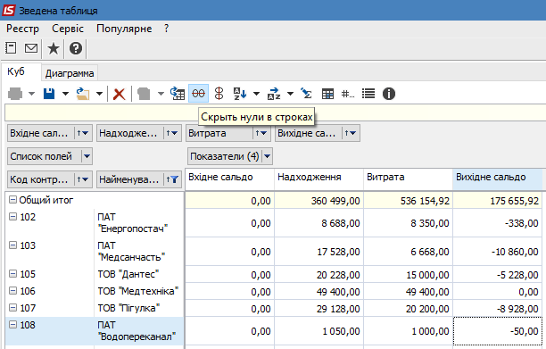Toggle hide zeros in columns icon

pyautogui.click(x=219, y=94)
